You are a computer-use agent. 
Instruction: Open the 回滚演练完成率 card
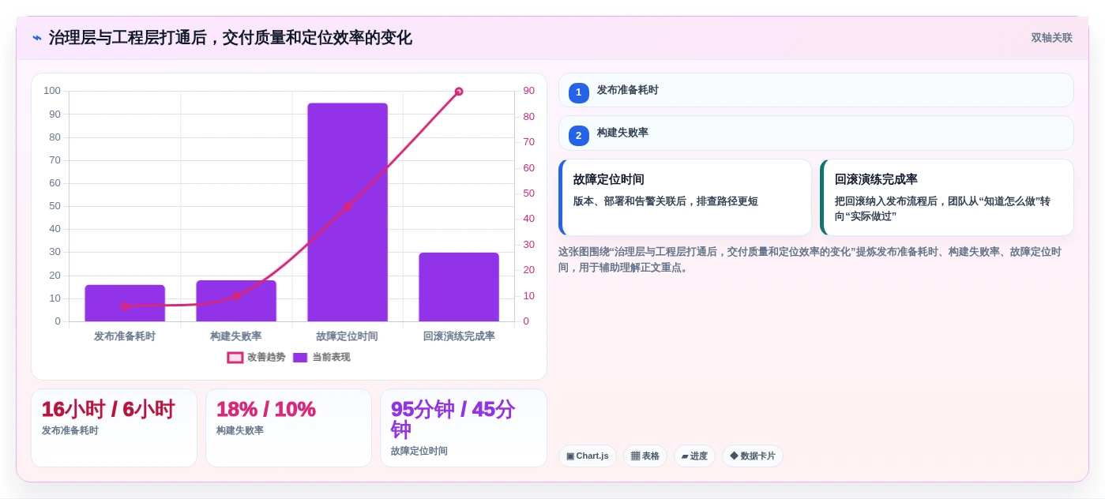(947, 197)
